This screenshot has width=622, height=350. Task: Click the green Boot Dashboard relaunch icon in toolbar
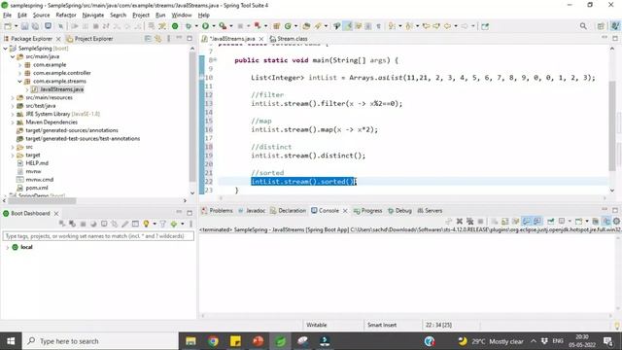point(175,26)
